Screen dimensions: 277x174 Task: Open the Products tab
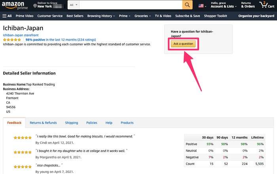point(127,123)
